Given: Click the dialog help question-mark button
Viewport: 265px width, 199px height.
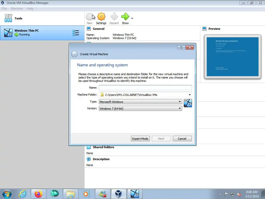Looking at the screenshot, I should pos(181,48).
